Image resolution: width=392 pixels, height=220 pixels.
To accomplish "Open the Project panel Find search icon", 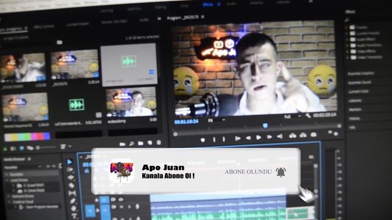I will click(x=132, y=144).
